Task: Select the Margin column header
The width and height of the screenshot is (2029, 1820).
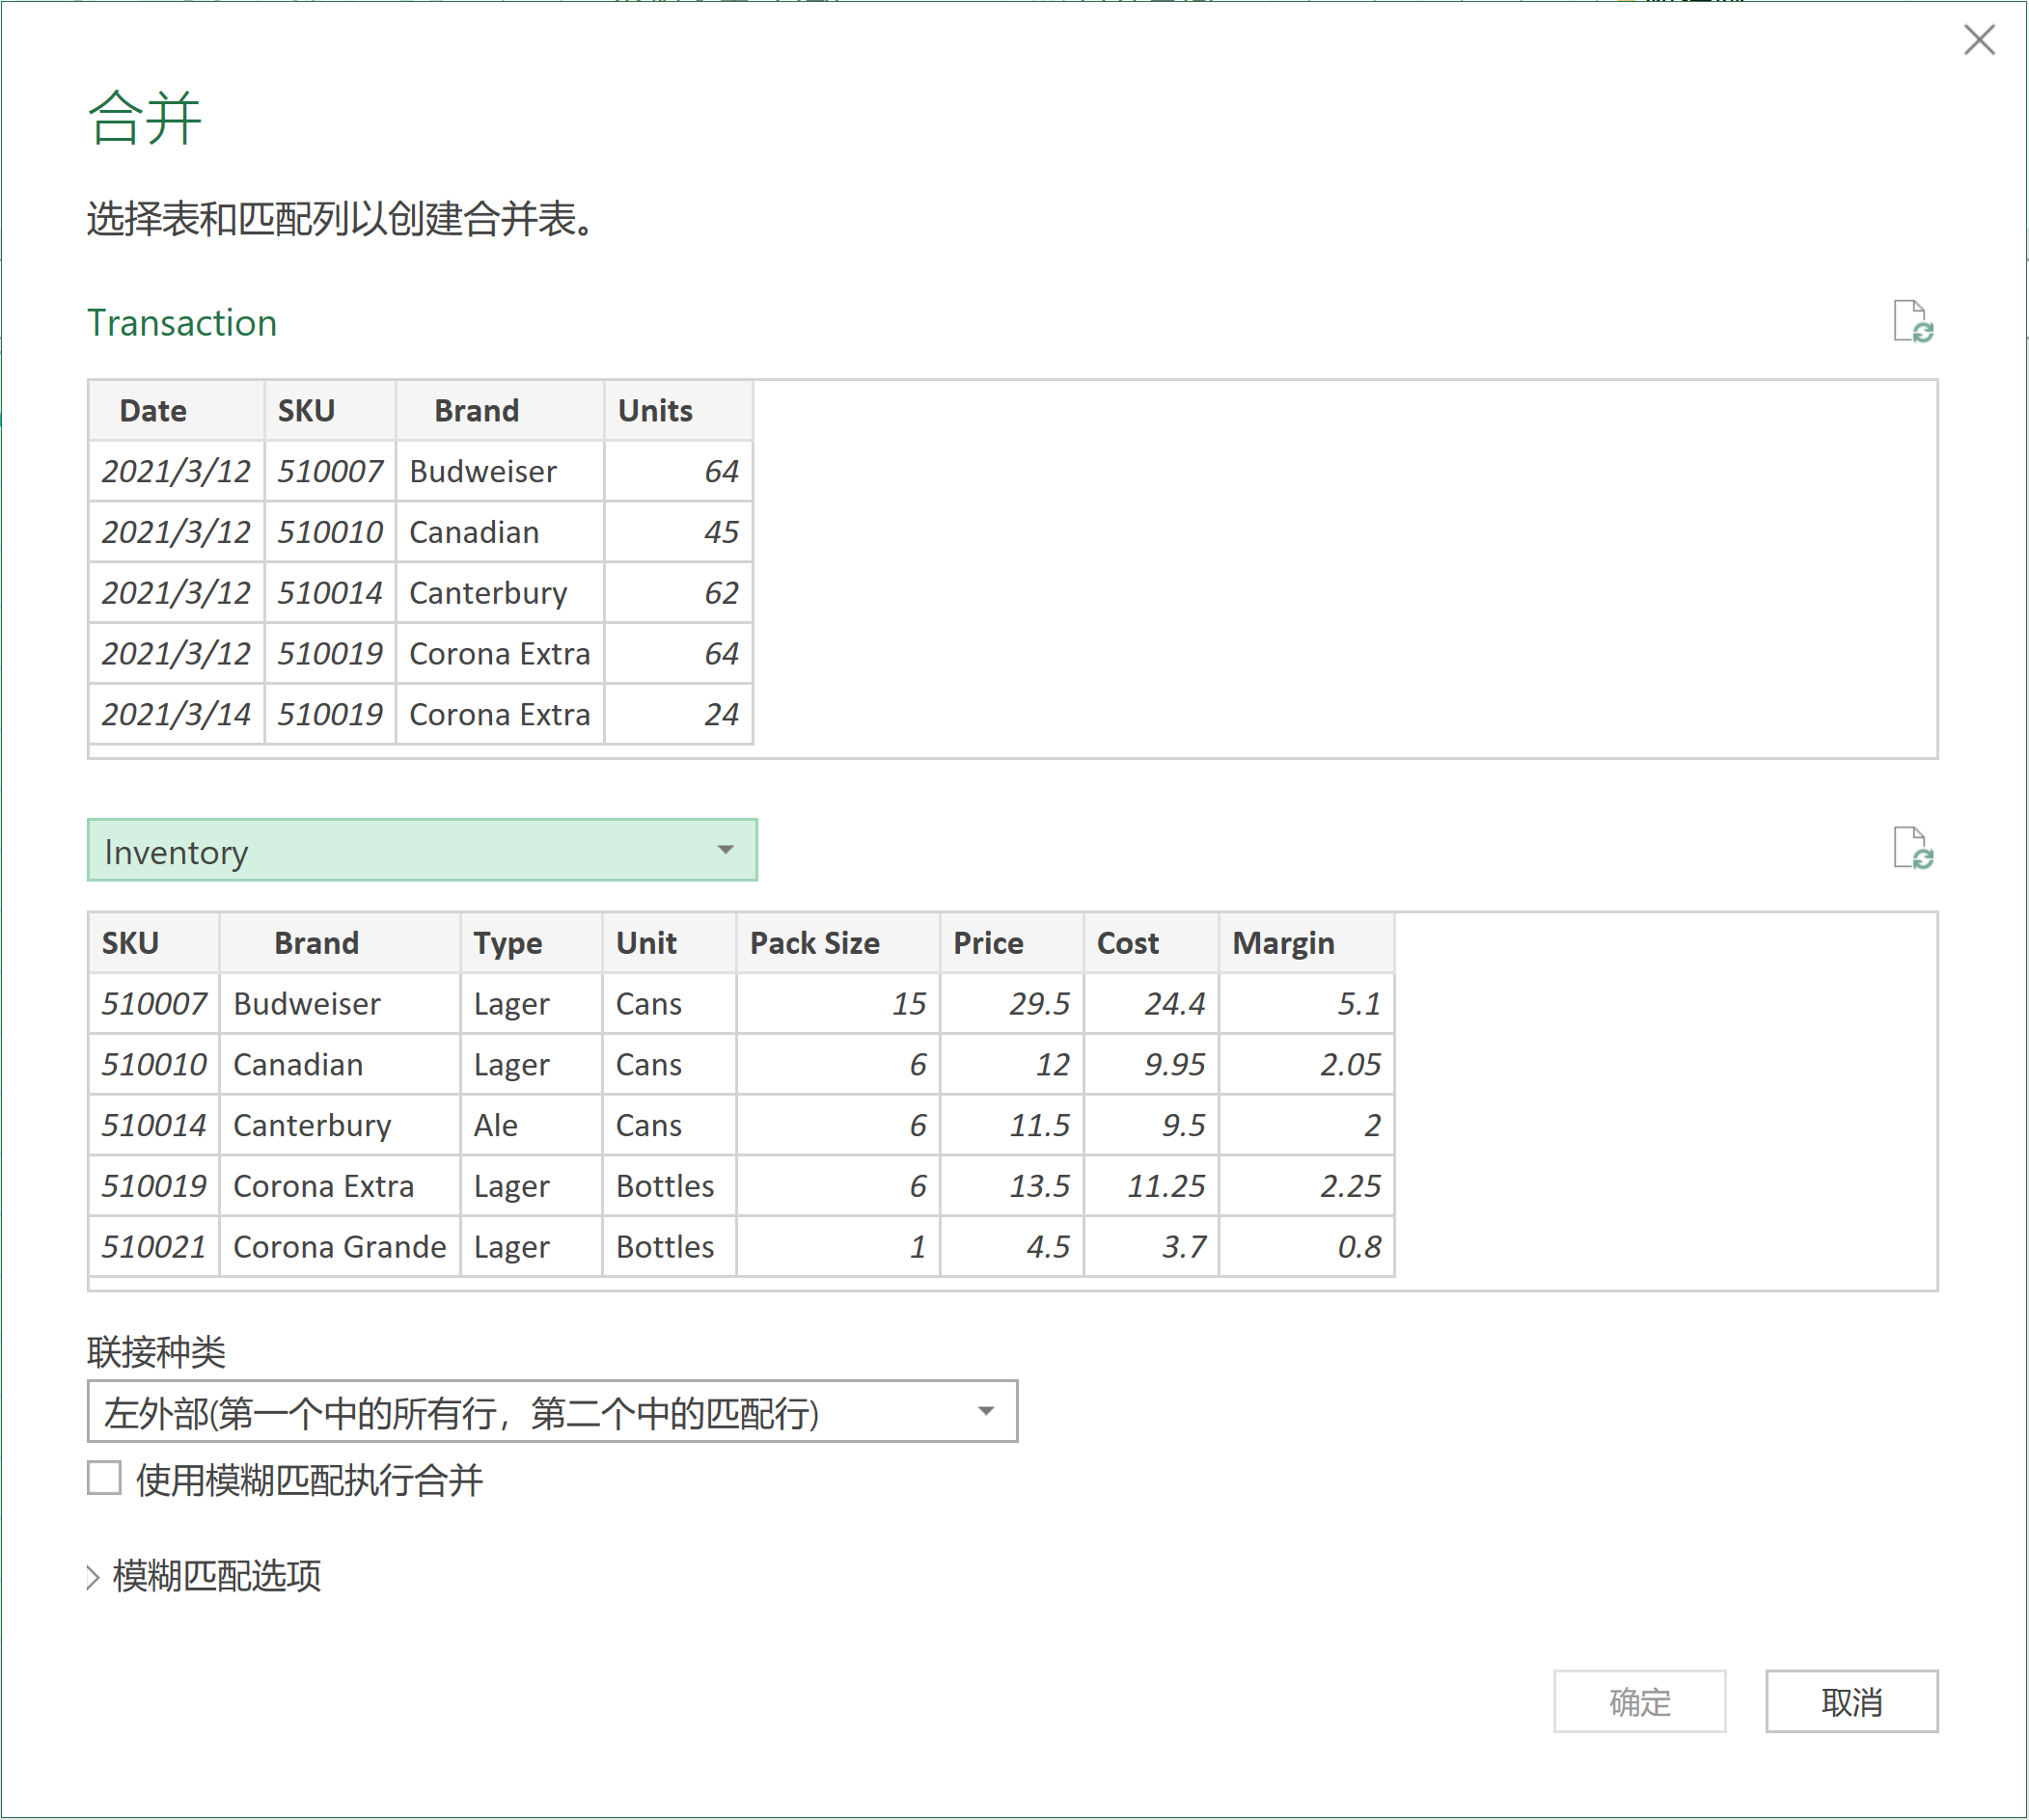Action: tap(1282, 943)
